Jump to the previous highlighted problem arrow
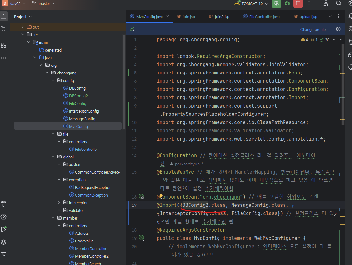The height and width of the screenshot is (265, 352). coord(334,40)
